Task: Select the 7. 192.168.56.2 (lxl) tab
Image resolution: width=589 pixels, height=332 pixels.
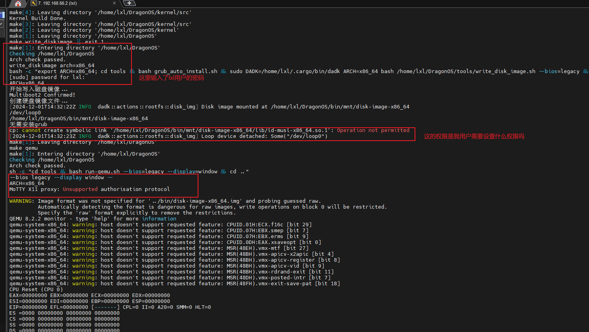Action: coord(59,3)
